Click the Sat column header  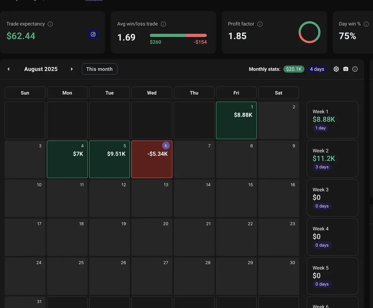pyautogui.click(x=279, y=93)
